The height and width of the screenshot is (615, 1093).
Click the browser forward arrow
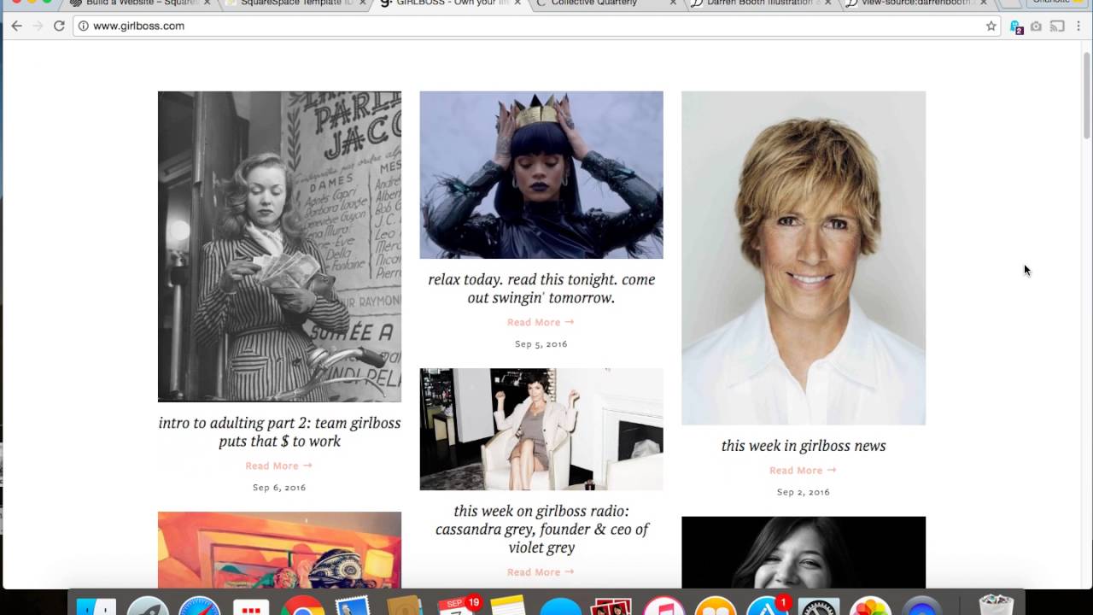[37, 26]
